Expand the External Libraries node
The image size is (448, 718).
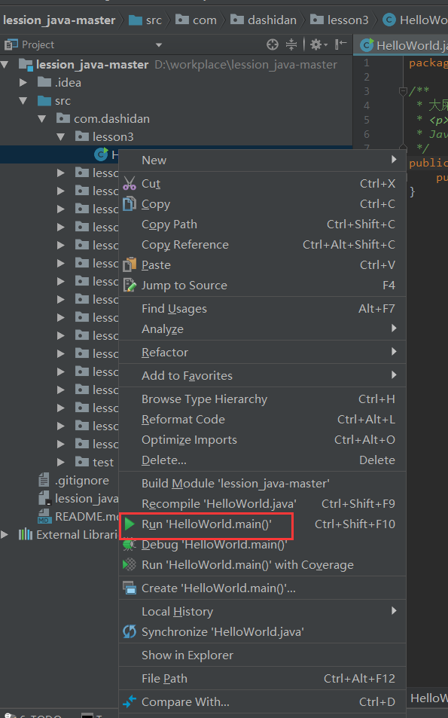tap(5, 534)
